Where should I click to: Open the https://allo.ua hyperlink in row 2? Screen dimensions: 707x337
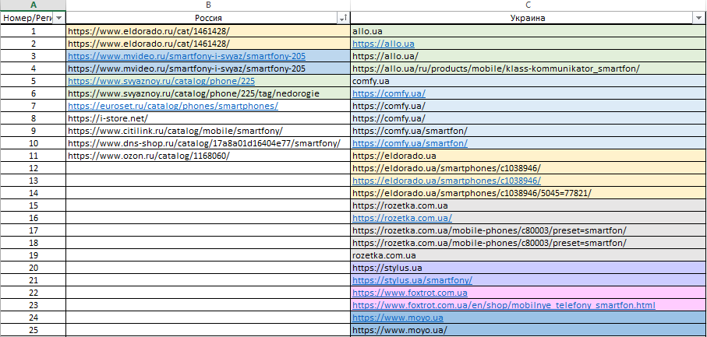tap(384, 44)
